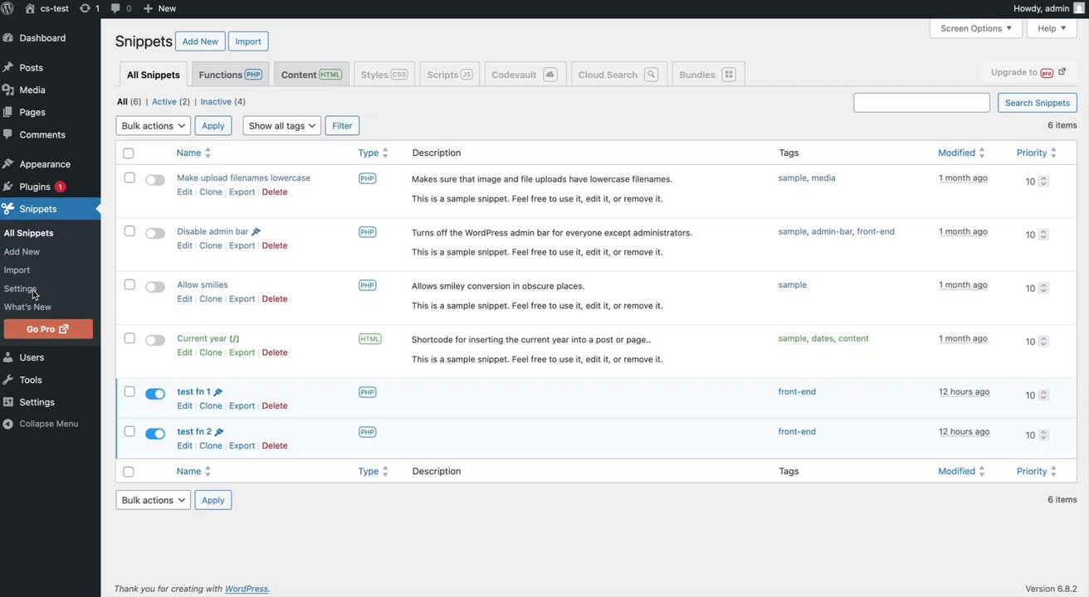
Task: Open the Appearance paintbrush icon
Action: (x=8, y=164)
